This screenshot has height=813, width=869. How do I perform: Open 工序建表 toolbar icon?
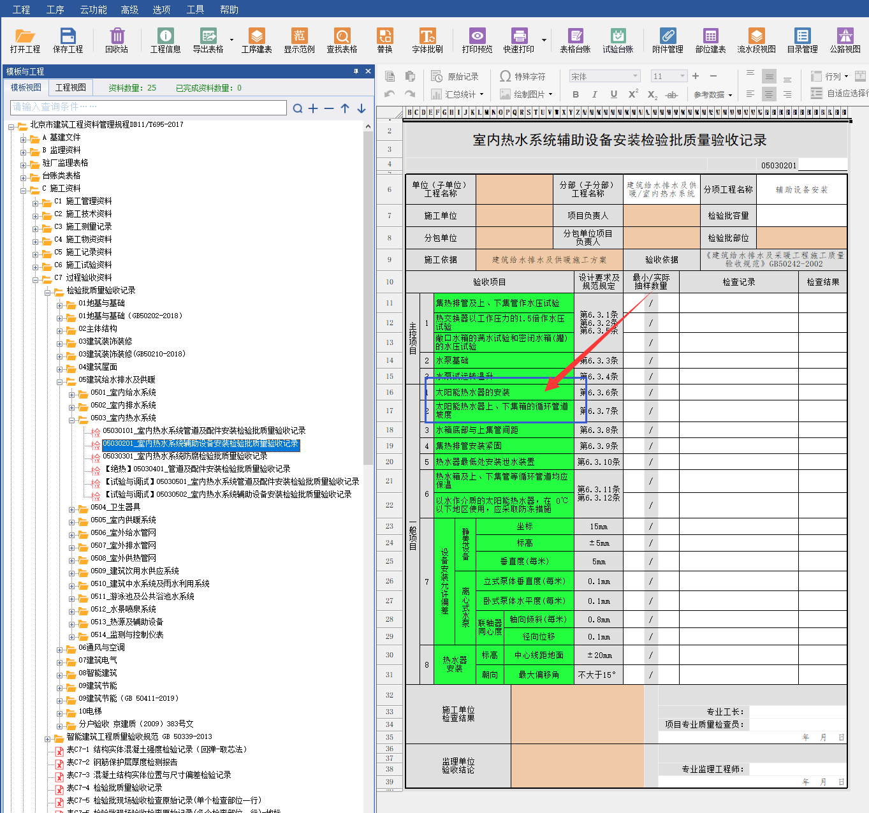[257, 40]
